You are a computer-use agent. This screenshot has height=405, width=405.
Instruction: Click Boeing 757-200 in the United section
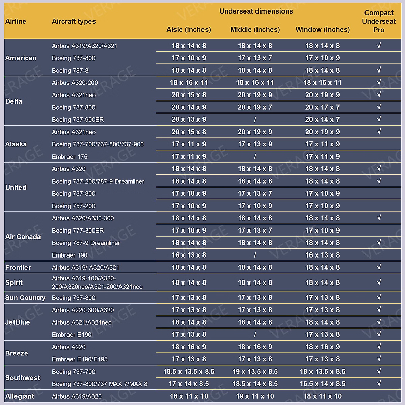coord(74,206)
